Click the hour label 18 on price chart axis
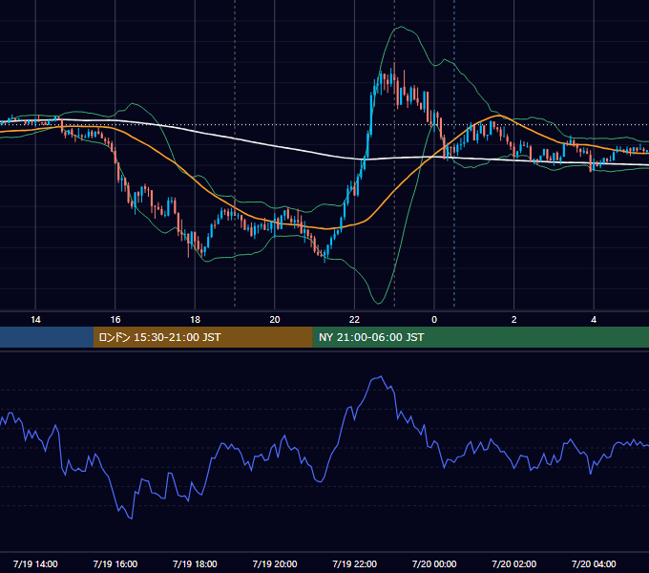This screenshot has width=649, height=573. pos(195,320)
